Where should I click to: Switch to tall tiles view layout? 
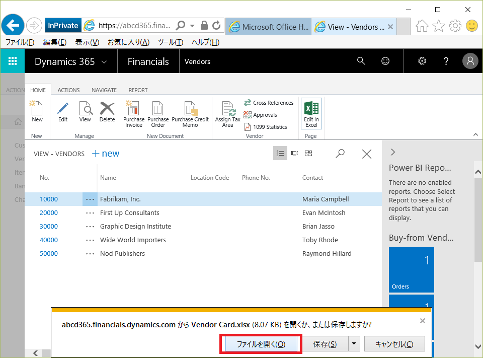pos(294,153)
